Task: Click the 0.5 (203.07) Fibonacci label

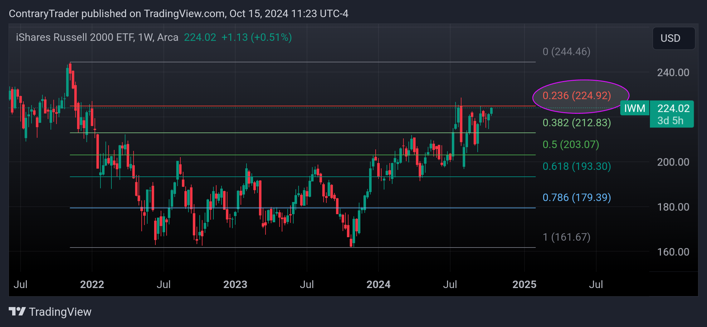Action: coord(571,144)
